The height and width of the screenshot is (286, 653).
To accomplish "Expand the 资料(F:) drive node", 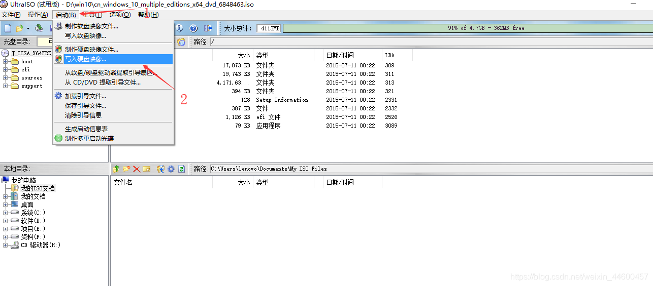I will [6, 237].
